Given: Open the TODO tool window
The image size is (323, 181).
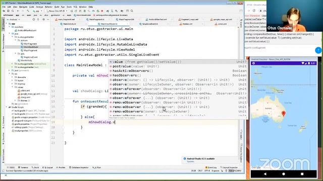Looking at the screenshot, I should pos(11,167).
